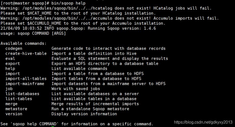Click the version command name
The image size is (235, 127).
[14, 114]
